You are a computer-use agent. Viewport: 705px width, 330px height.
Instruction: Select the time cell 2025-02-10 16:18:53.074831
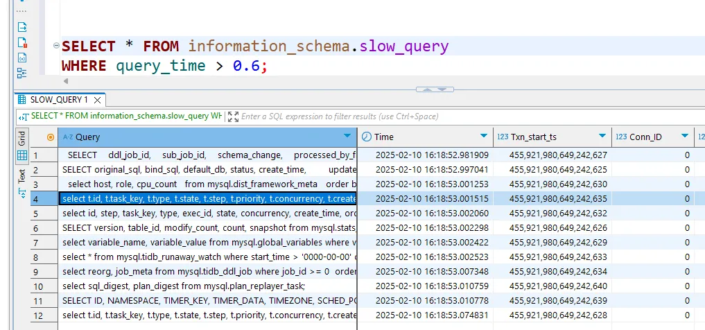426,315
